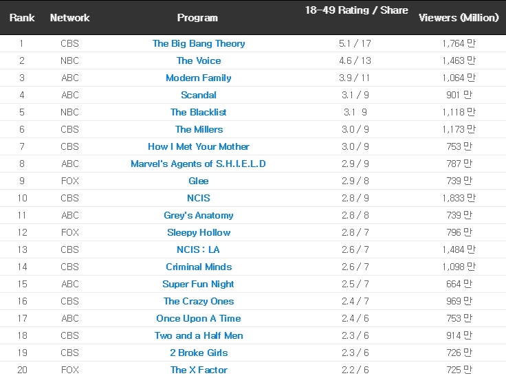This screenshot has width=506, height=378.
Task: Select the Grey's Anatomy link
Action: (x=199, y=215)
